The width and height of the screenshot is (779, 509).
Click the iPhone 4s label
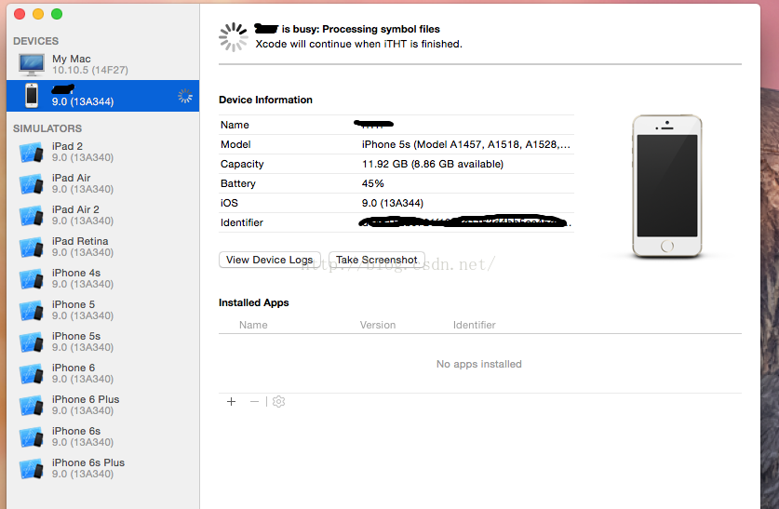[76, 273]
